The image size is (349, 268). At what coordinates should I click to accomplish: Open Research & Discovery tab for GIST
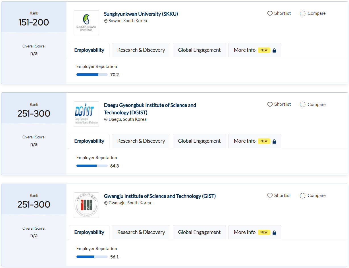141,232
